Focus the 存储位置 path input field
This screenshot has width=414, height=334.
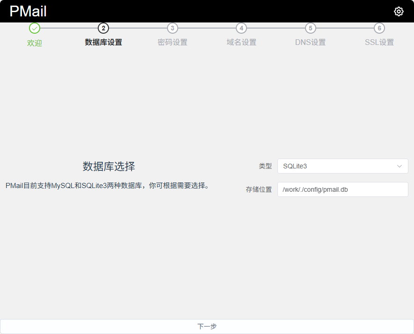pos(342,189)
